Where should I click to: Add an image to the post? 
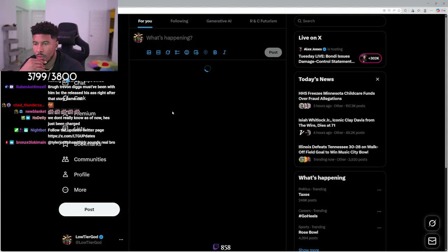click(x=149, y=52)
